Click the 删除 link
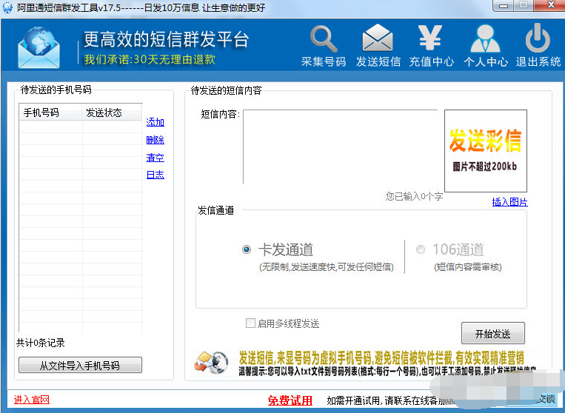This screenshot has width=565, height=413. click(x=155, y=140)
